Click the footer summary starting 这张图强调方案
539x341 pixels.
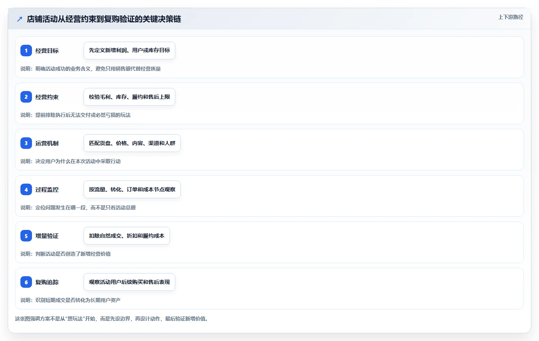click(x=113, y=319)
